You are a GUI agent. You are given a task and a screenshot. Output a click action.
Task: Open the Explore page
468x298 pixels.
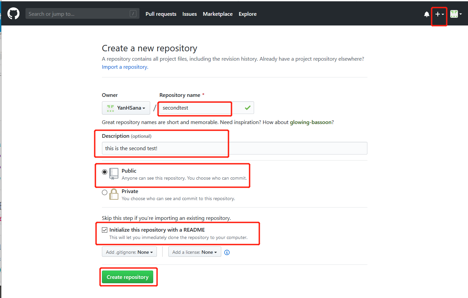(x=247, y=14)
